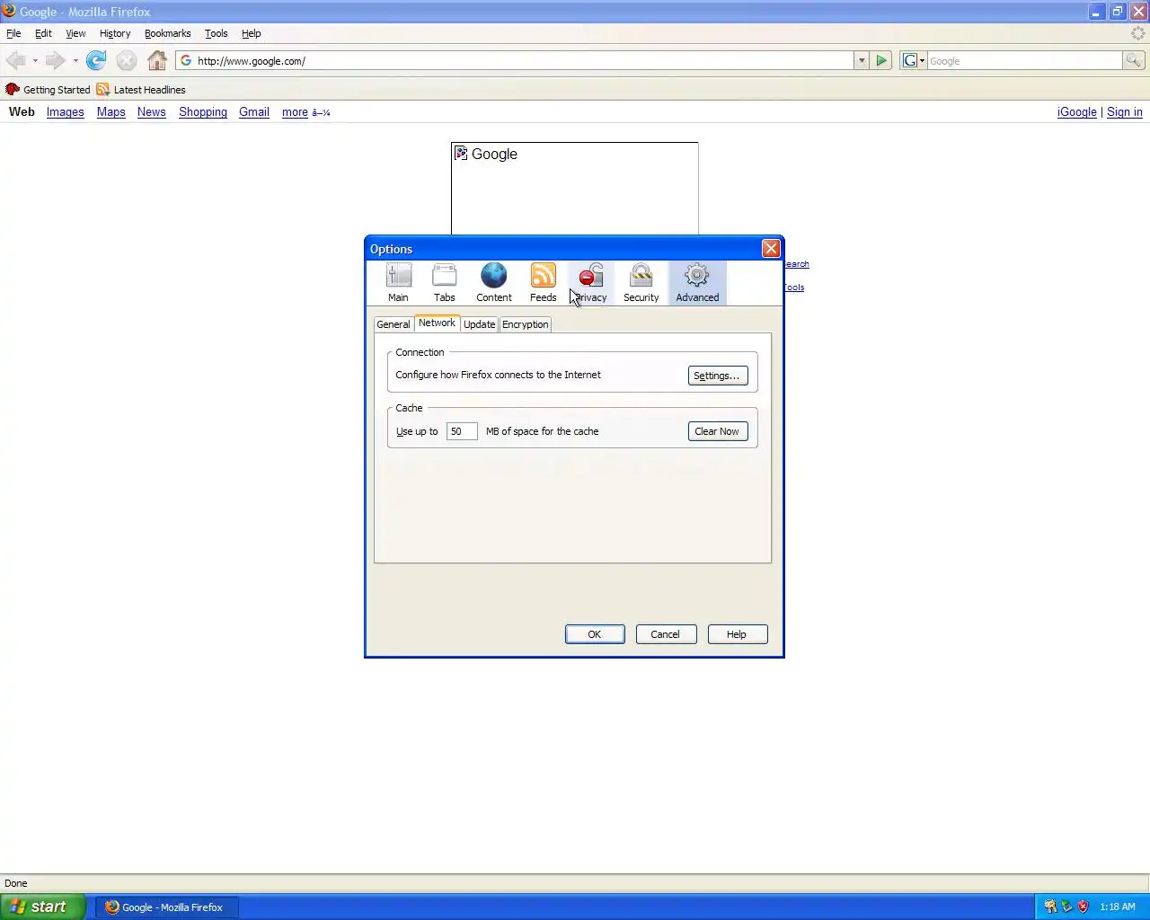Image resolution: width=1150 pixels, height=920 pixels.
Task: Open the Feeds options pane
Action: pos(544,283)
